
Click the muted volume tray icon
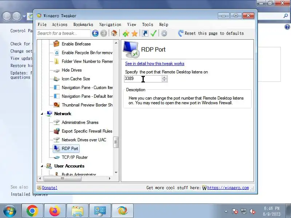pyautogui.click(x=252, y=211)
